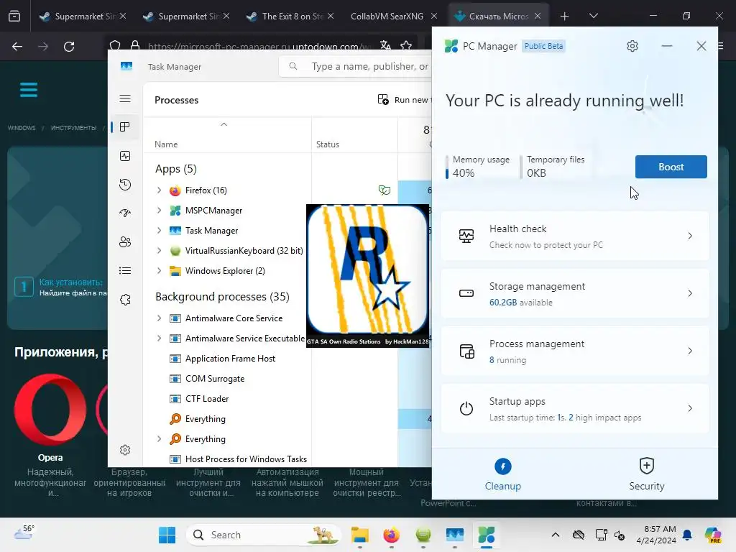This screenshot has height=552, width=736.
Task: Open Process management card
Action: coord(575,351)
